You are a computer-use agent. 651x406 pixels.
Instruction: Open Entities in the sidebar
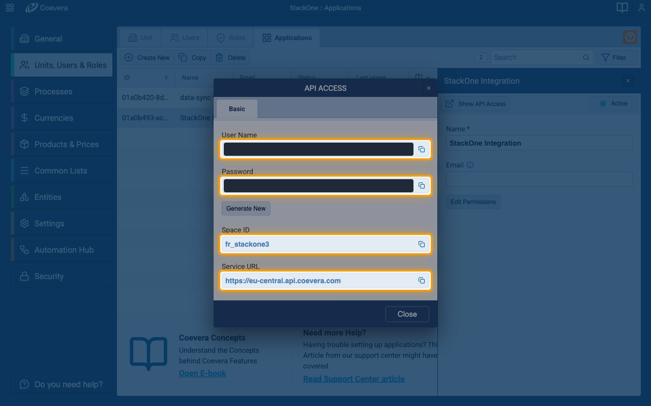pos(62,197)
